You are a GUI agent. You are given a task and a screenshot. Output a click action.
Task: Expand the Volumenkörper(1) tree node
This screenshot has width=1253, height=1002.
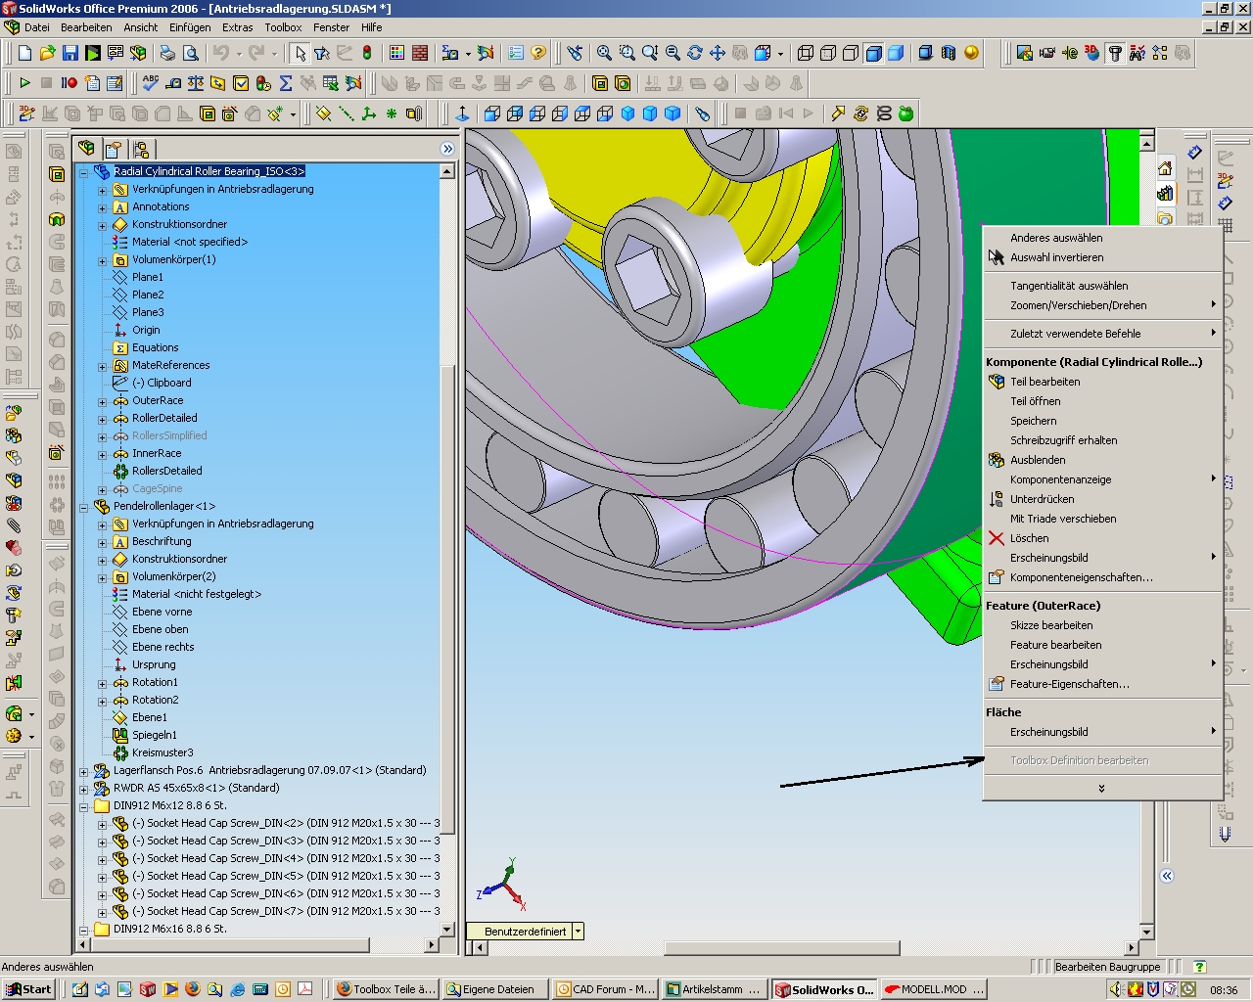pos(103,260)
